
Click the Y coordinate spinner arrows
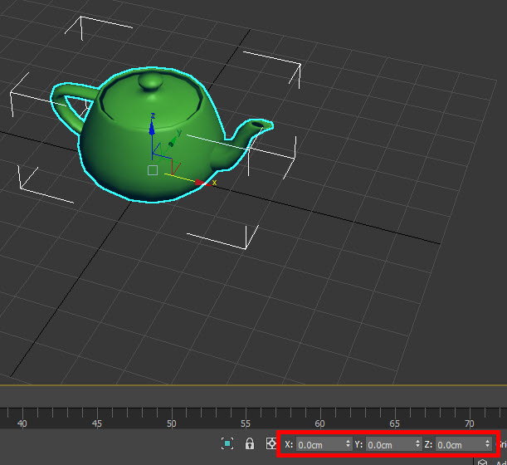417,443
